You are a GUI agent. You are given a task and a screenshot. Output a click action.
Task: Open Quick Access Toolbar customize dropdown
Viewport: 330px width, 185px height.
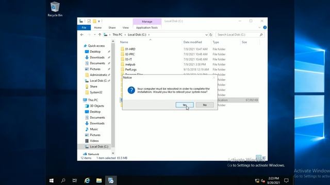point(98,21)
